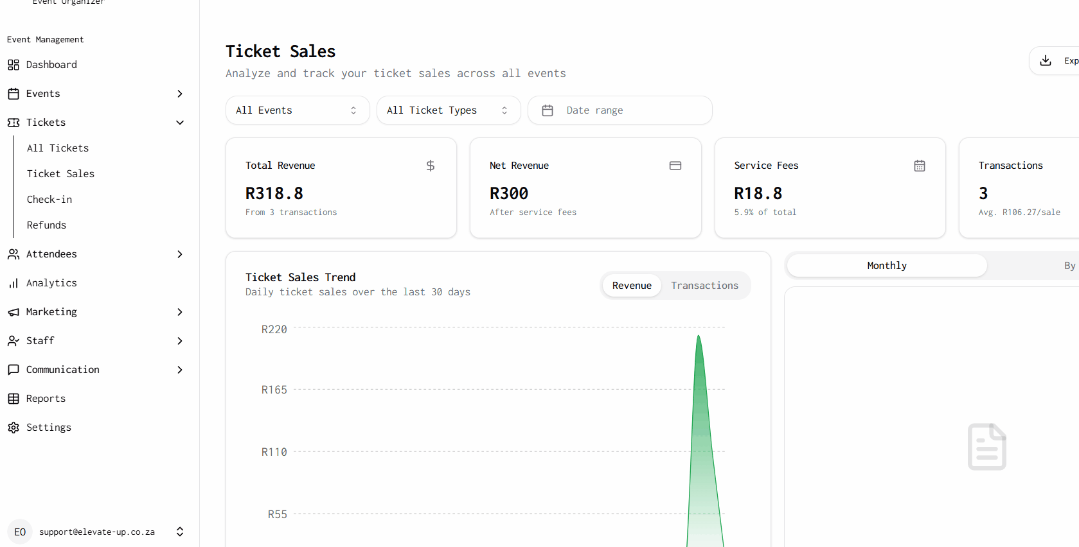This screenshot has height=547, width=1079.
Task: Open the All Ticket Types dropdown
Action: click(448, 110)
